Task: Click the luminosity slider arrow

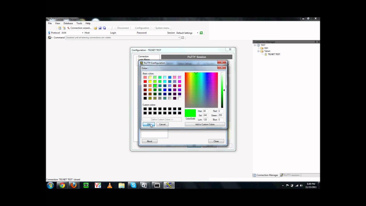Action: pos(224,90)
